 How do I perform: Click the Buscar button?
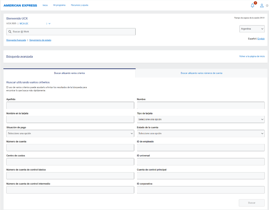(252, 203)
